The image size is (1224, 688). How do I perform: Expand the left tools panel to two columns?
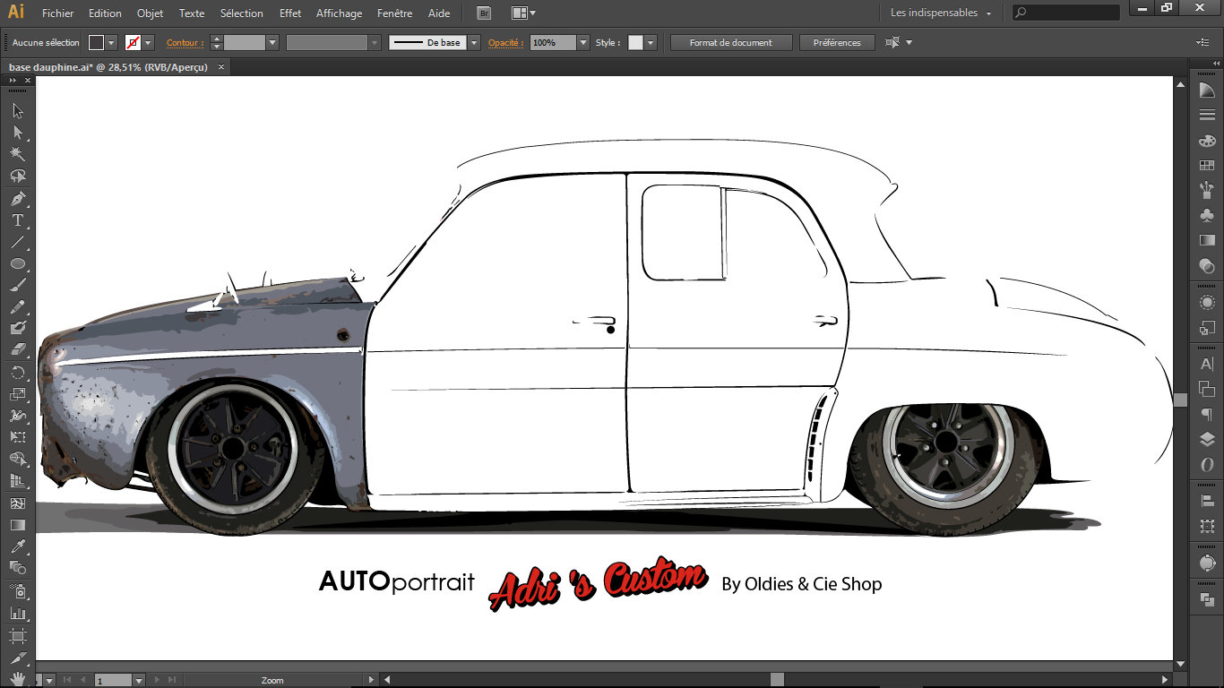pos(13,81)
